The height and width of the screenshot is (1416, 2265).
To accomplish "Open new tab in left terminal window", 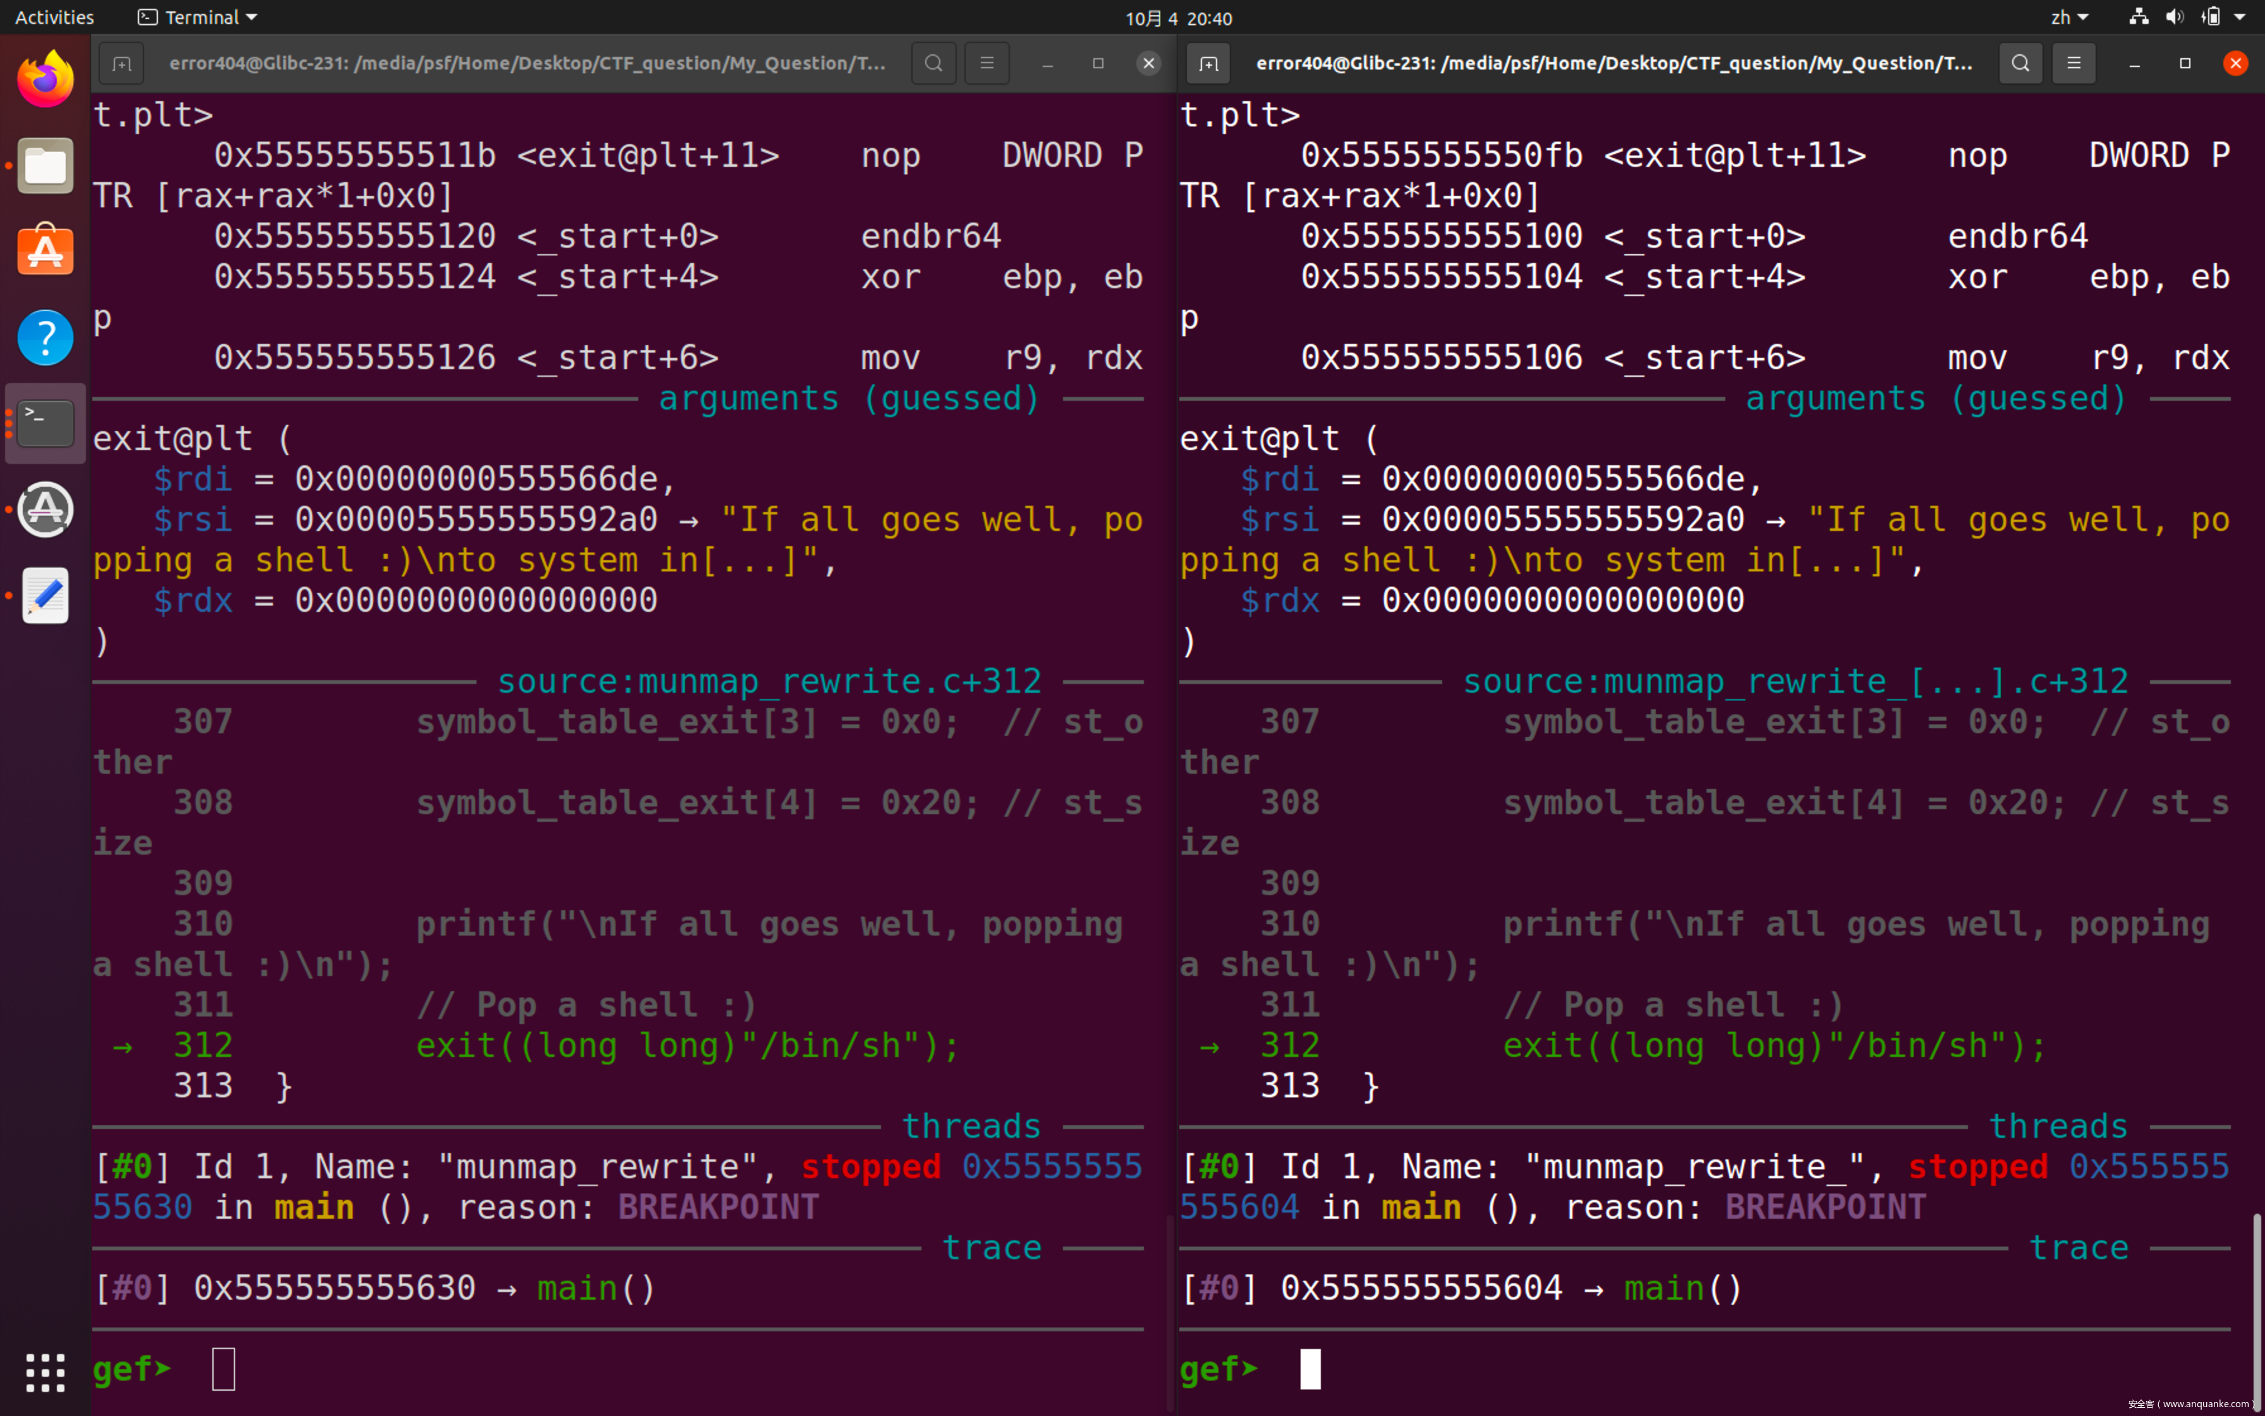I will [122, 64].
